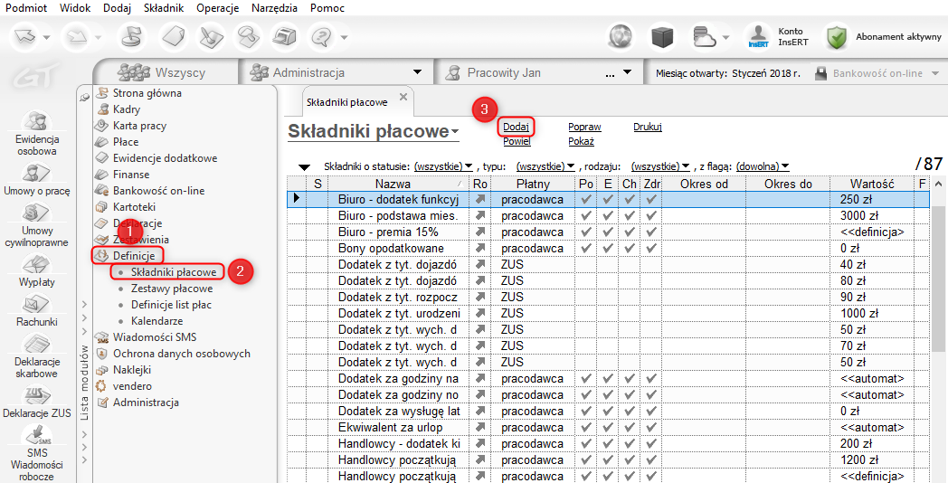Image resolution: width=948 pixels, height=483 pixels.
Task: Click the Abonament aktywny shield icon
Action: [x=836, y=37]
